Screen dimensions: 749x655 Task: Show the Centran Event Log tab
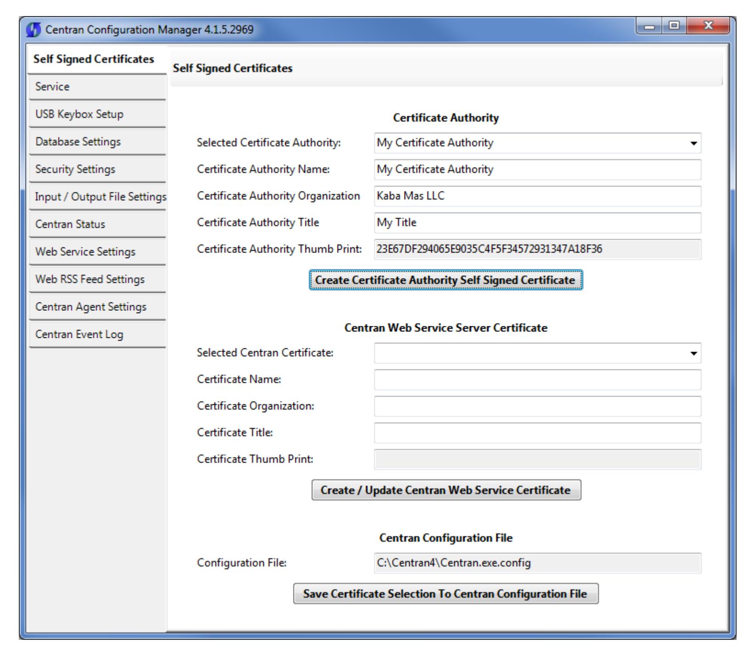97,335
